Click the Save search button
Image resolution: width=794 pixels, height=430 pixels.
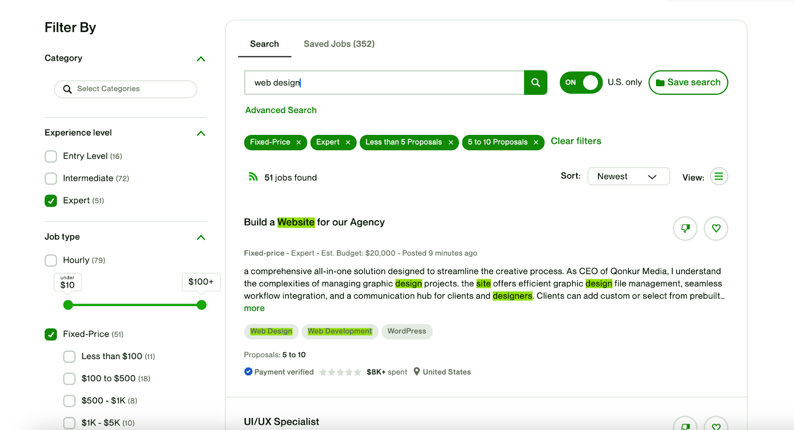click(688, 82)
